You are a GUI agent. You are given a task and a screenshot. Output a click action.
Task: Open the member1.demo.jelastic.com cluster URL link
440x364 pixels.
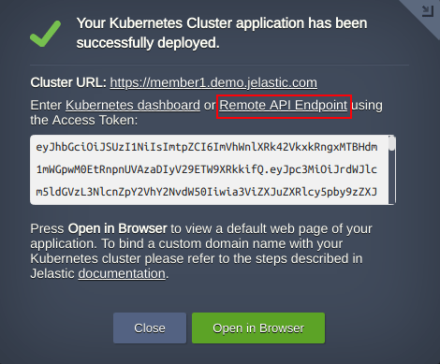click(x=213, y=82)
